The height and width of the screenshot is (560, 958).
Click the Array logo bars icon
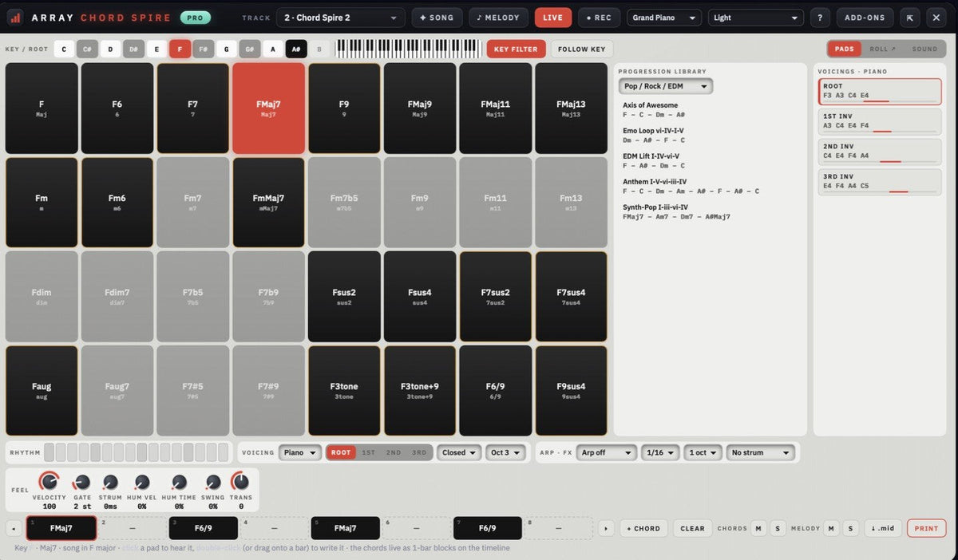(15, 18)
